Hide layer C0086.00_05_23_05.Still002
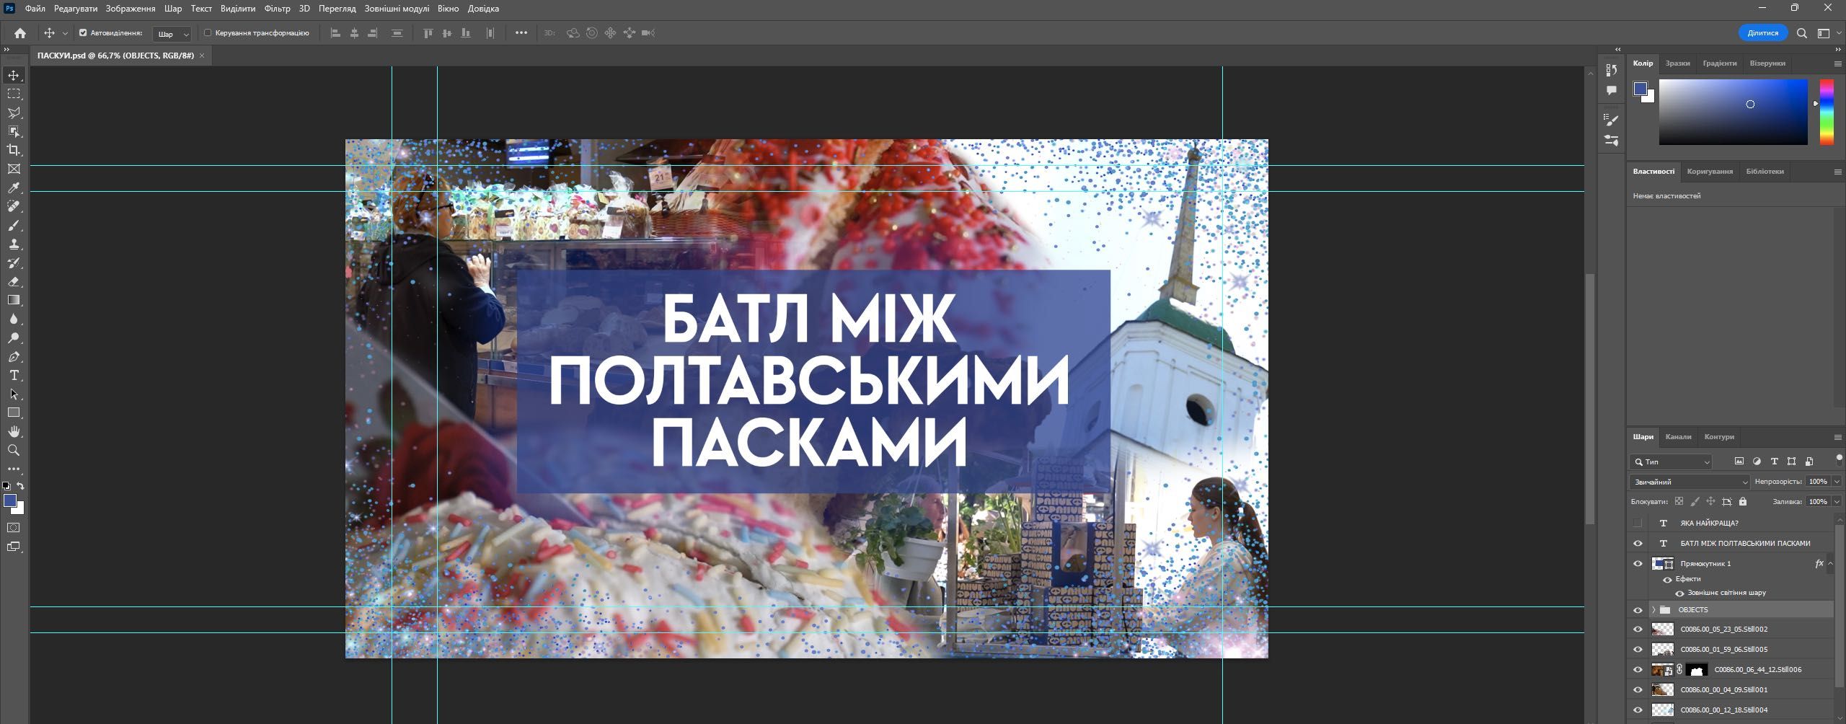Viewport: 1846px width, 724px height. (x=1638, y=630)
